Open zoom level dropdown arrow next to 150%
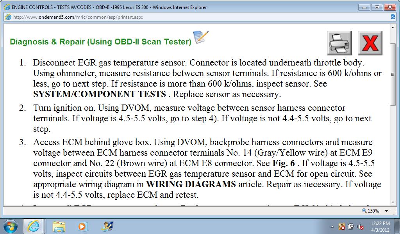The height and width of the screenshot is (234, 400). [x=386, y=211]
